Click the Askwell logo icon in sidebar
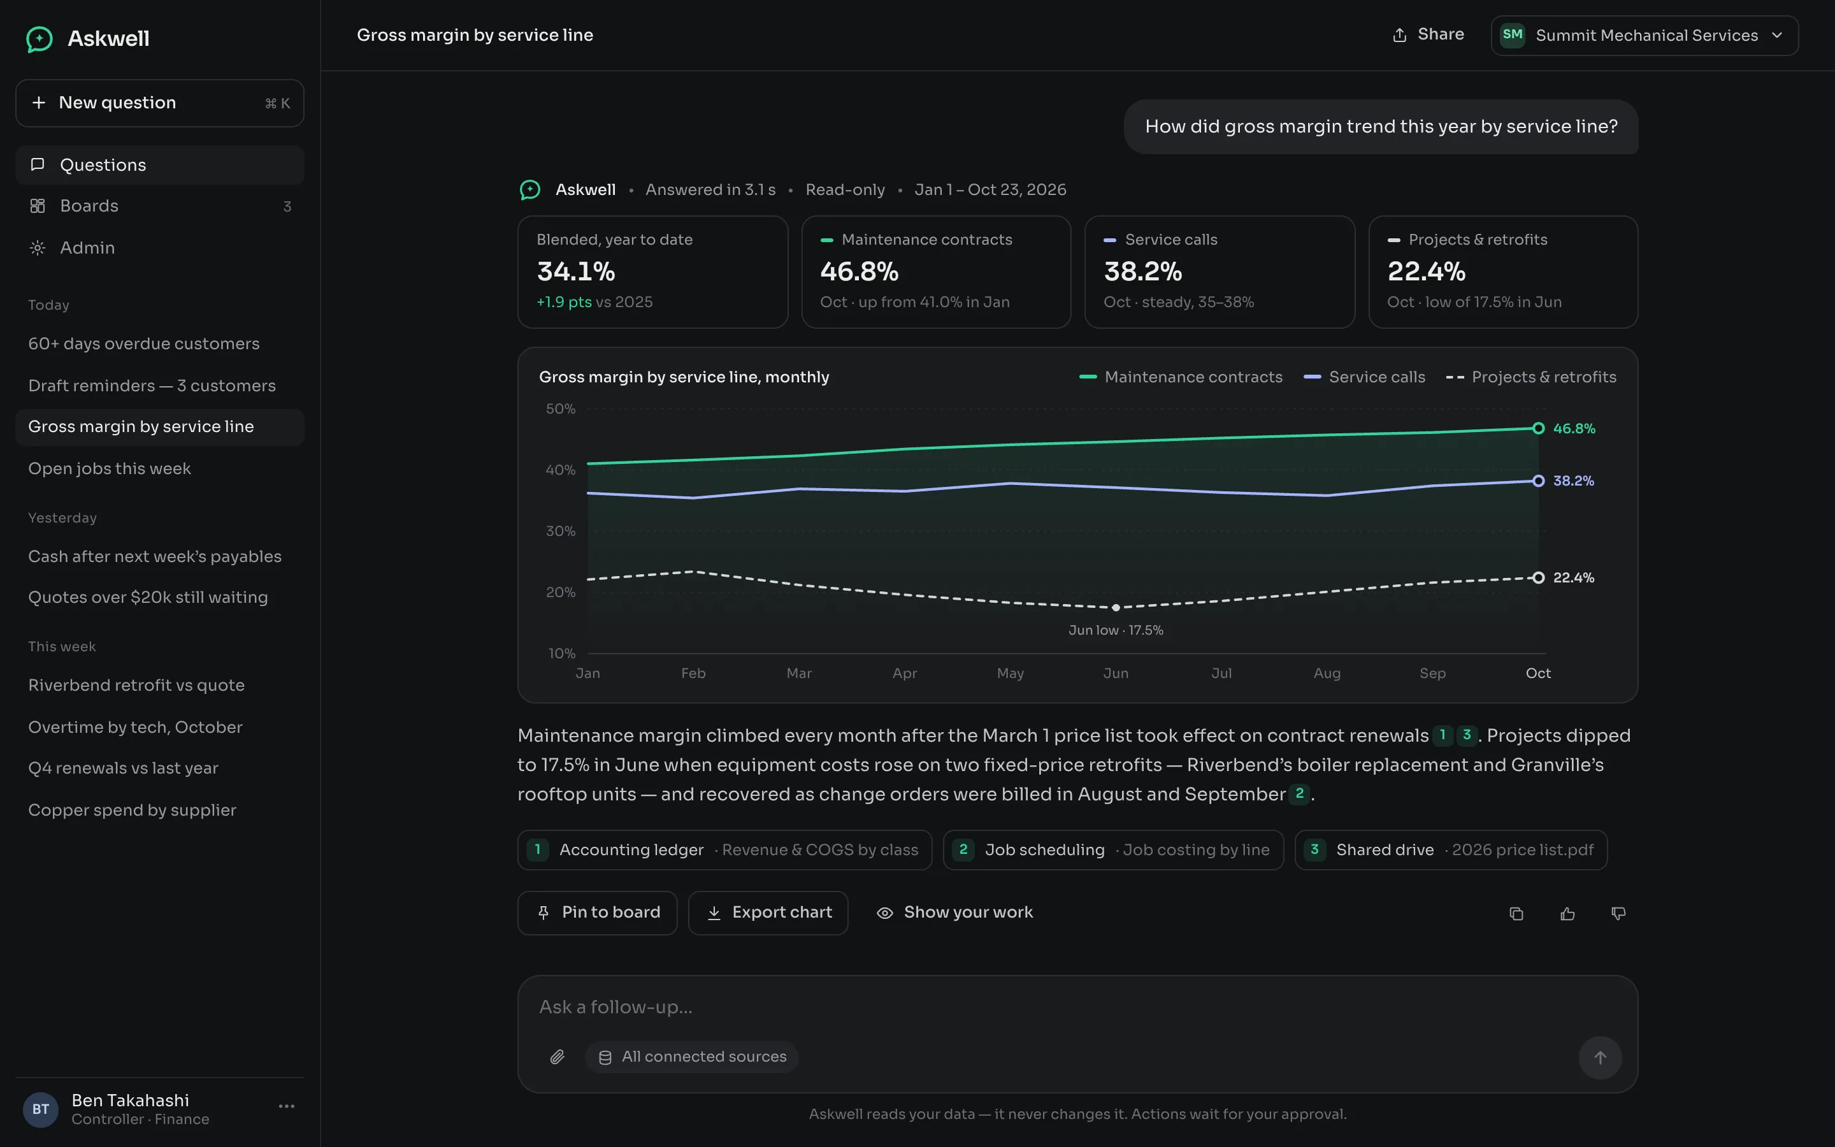Screen dimensions: 1835x1147 (x=40, y=39)
